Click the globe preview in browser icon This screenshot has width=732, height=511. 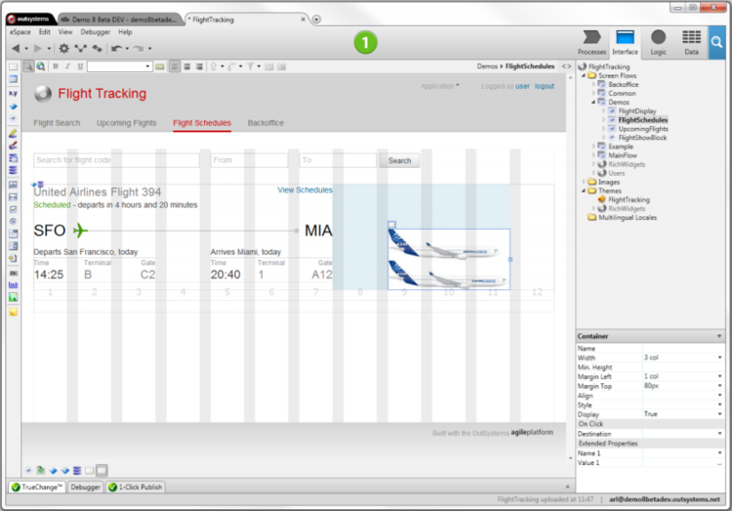(x=41, y=66)
